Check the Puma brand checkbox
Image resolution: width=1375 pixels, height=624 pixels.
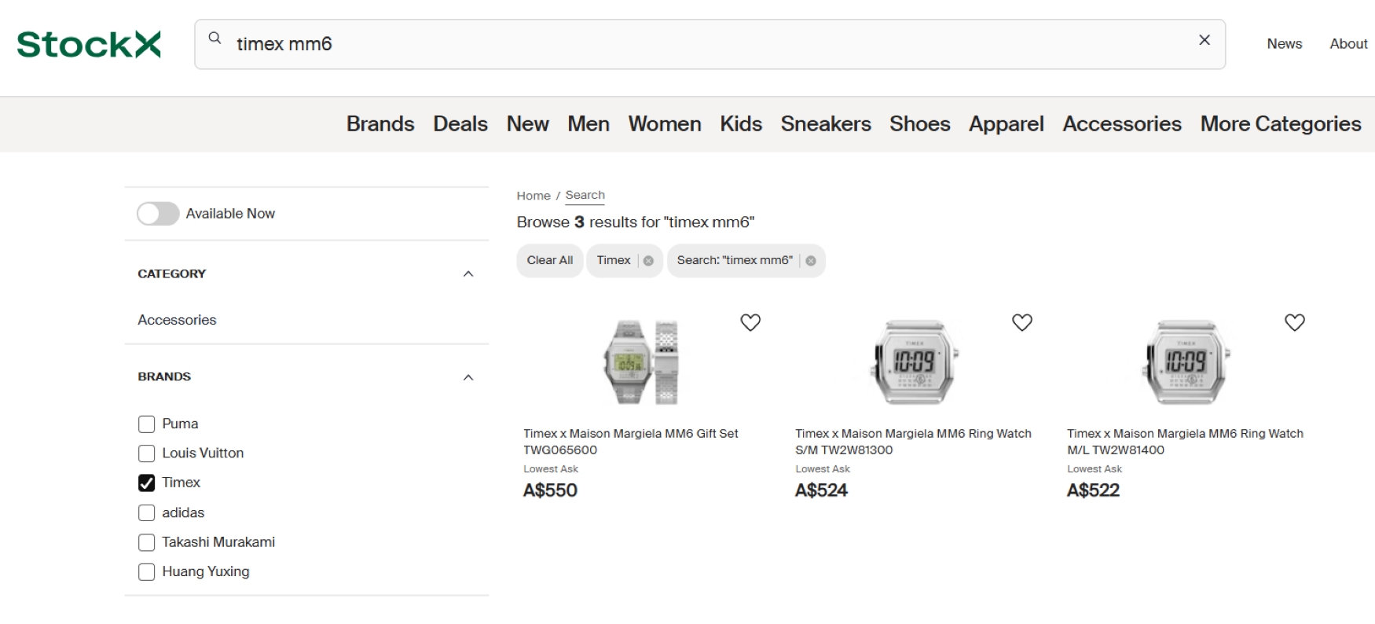(146, 424)
